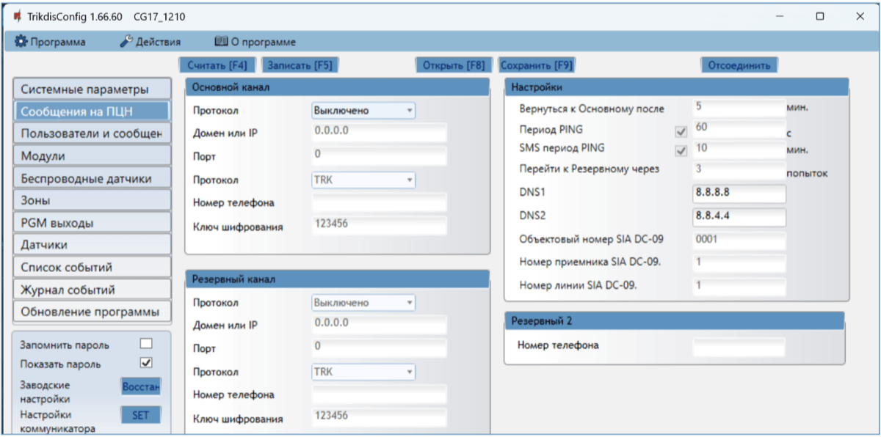Click the TrikdisConfig app icon in title bar
Screen dimensions: 881x437
click(17, 17)
